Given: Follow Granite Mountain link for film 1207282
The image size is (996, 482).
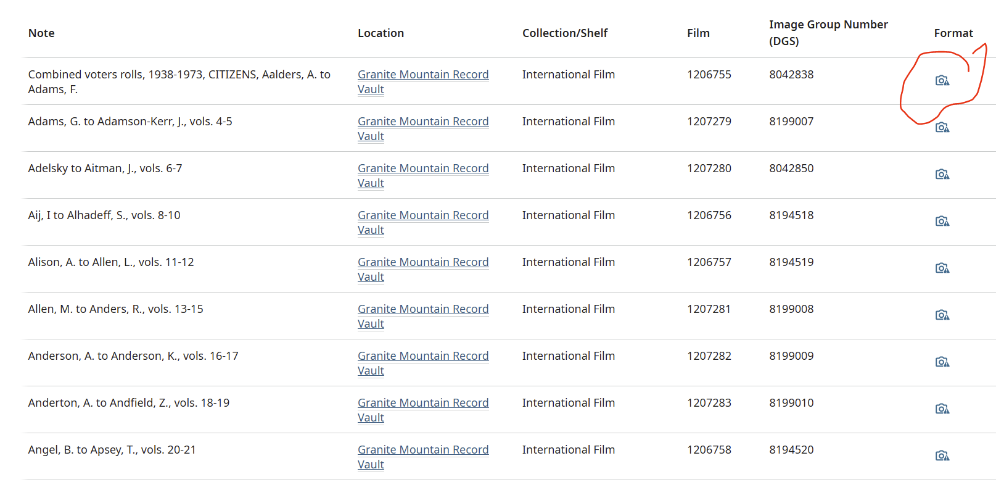Looking at the screenshot, I should [x=422, y=356].
